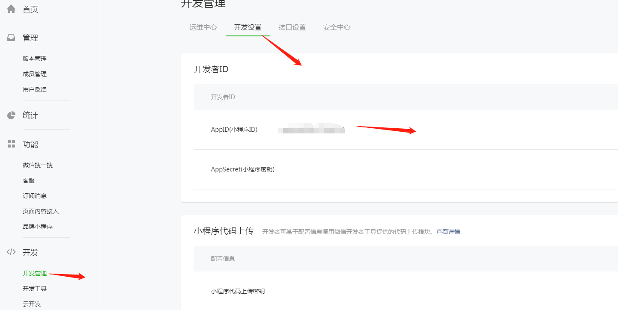618x310 pixels.
Task: Click the 开发者ID table header
Action: click(223, 97)
